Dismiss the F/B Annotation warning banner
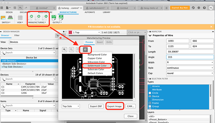Viewport: 215px width, 123px height. 211,27
